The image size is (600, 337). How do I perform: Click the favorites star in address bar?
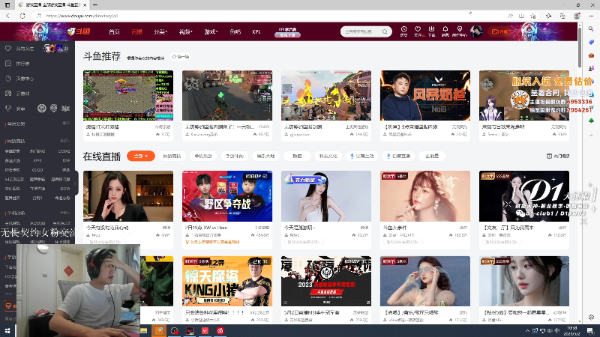(533, 16)
